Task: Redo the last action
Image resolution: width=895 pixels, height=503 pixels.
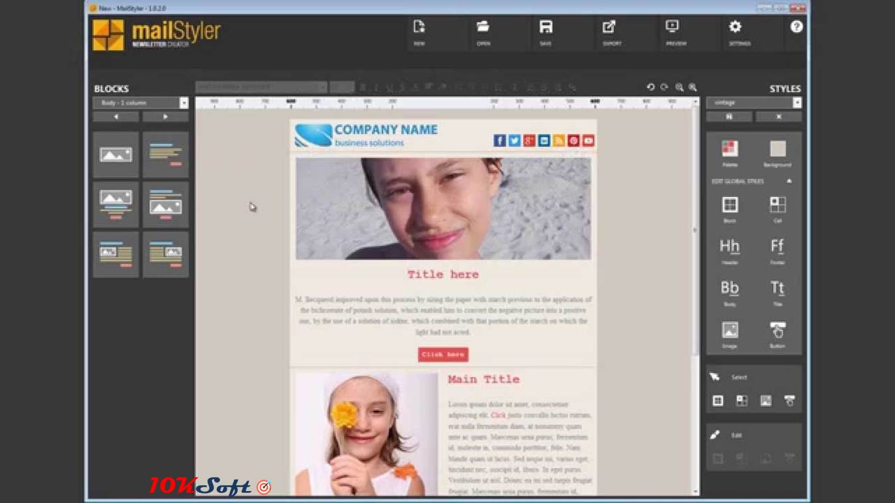Action: 664,87
